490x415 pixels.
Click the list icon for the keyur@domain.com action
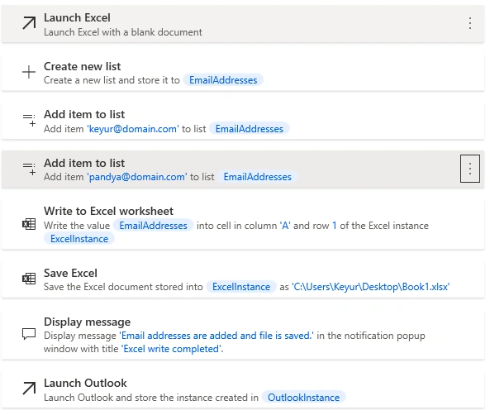tap(29, 120)
